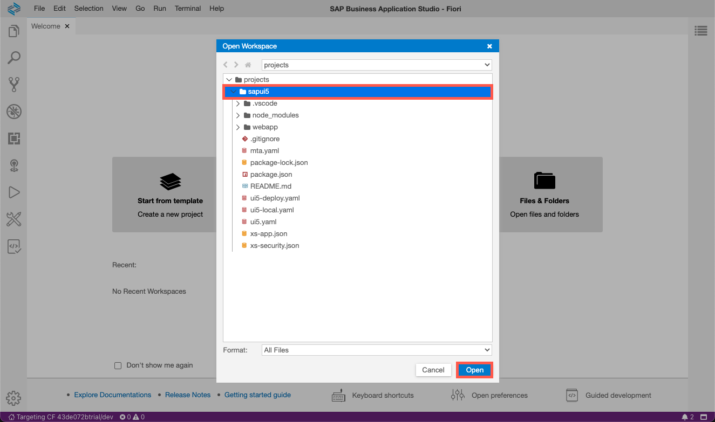715x422 pixels.
Task: Click the code checkmark icon in the activity bar
Action: (x=13, y=246)
